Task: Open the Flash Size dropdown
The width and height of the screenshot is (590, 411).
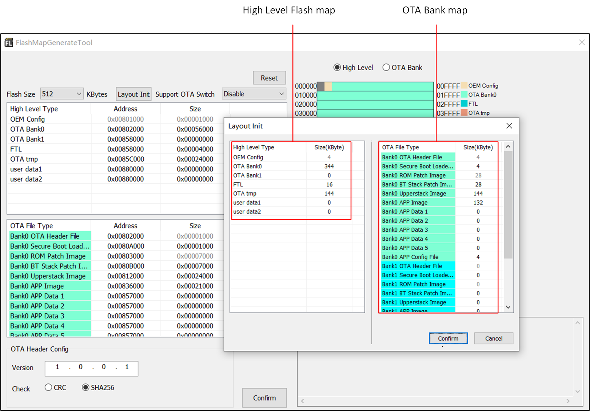Action: [x=61, y=94]
